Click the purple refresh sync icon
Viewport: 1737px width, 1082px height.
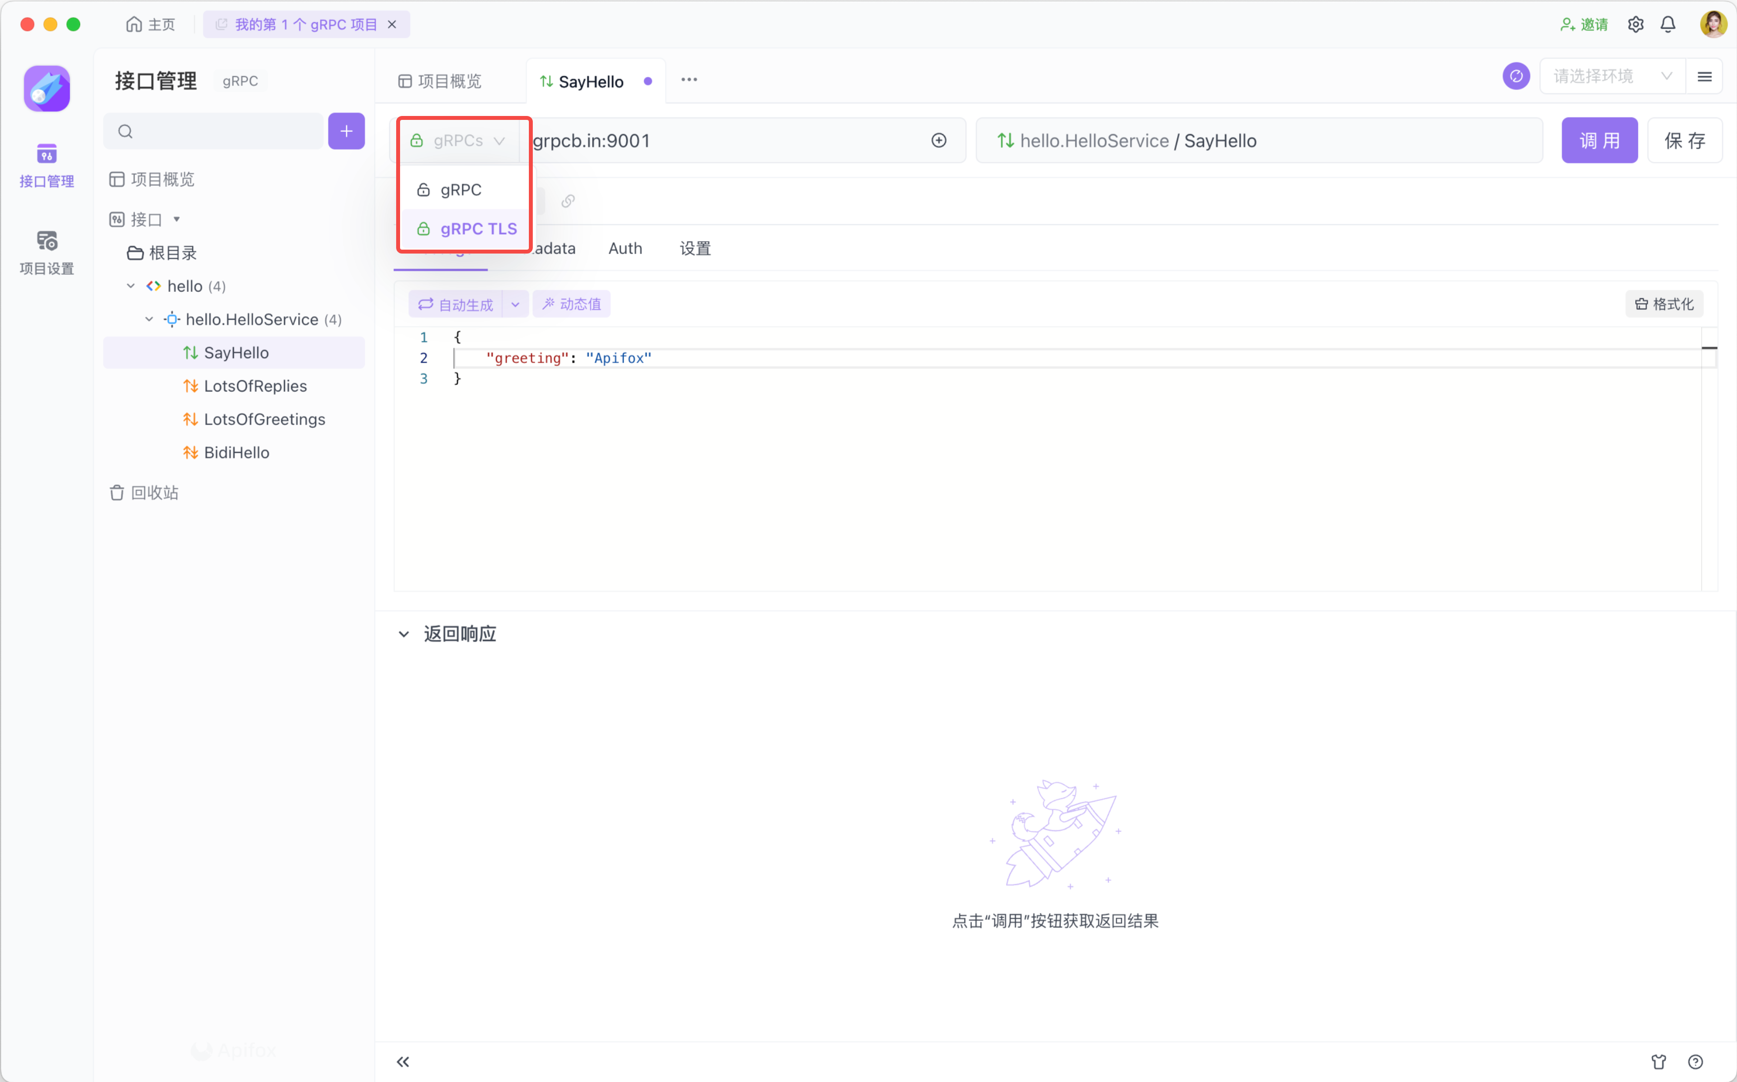tap(1516, 76)
